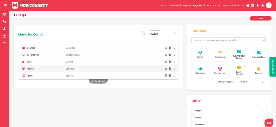Click the SAVE button

click(261, 18)
